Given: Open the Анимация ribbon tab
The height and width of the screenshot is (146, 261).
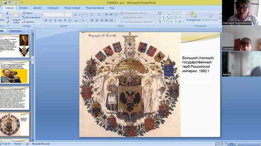Looking at the screenshot, I should point(53,8).
